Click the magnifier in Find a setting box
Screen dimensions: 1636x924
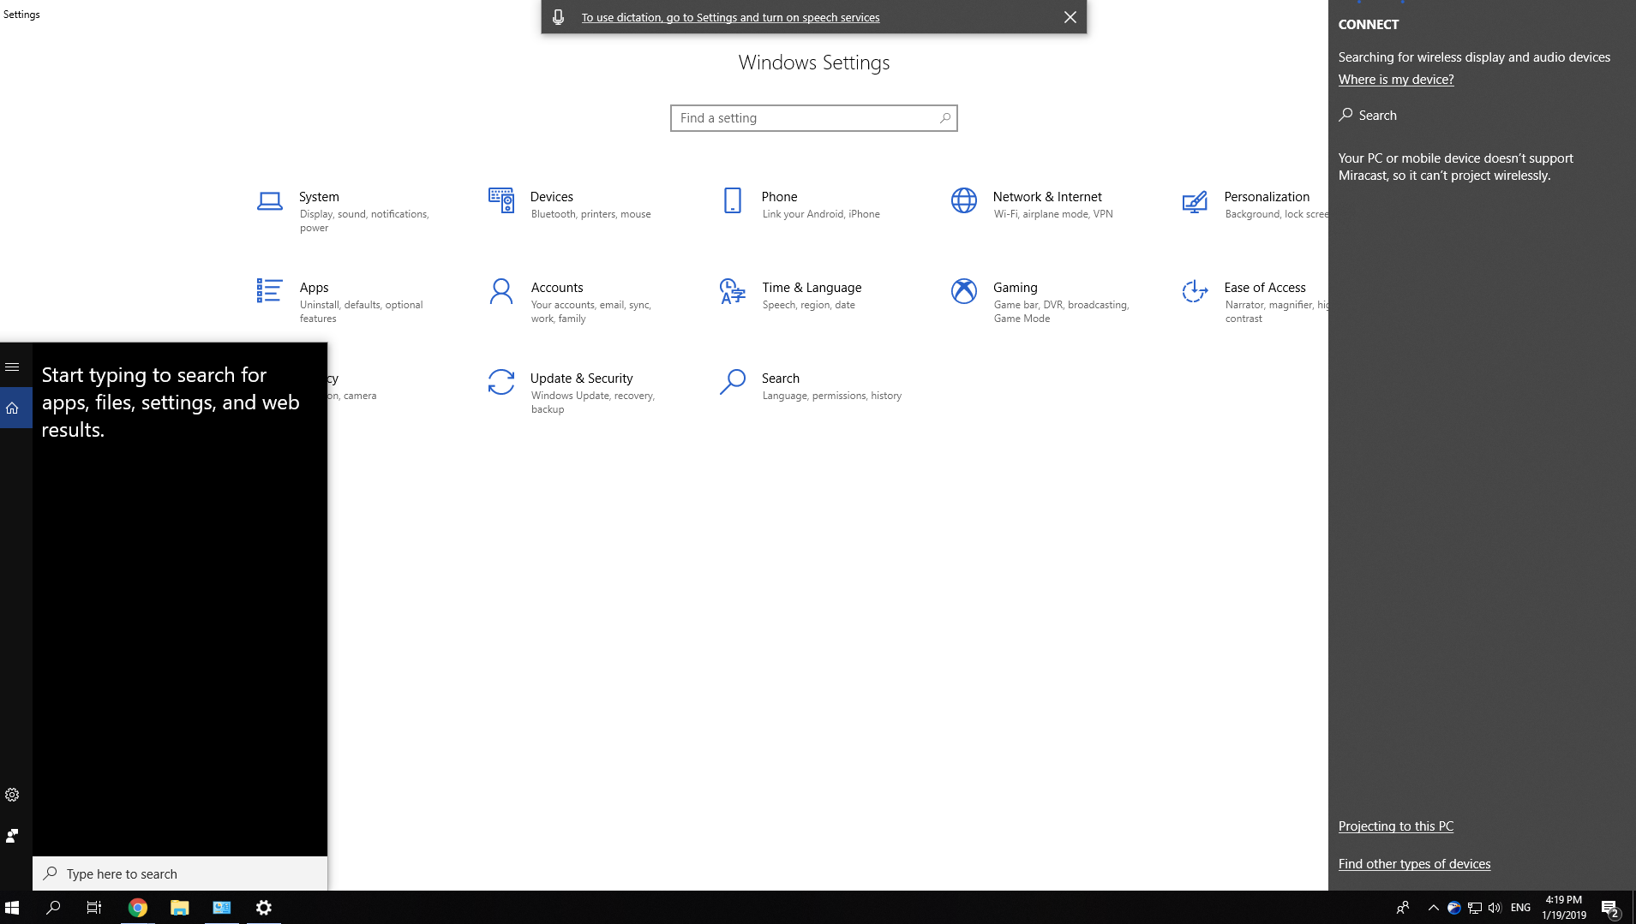(x=945, y=118)
